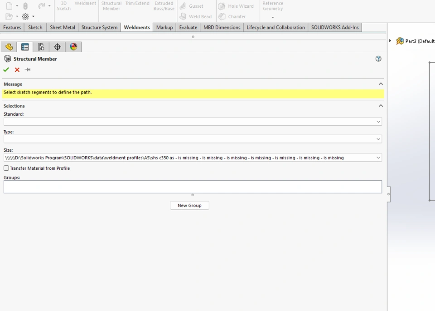This screenshot has width=435, height=311.
Task: Open the ConfigurationManager tab
Action: coord(41,47)
